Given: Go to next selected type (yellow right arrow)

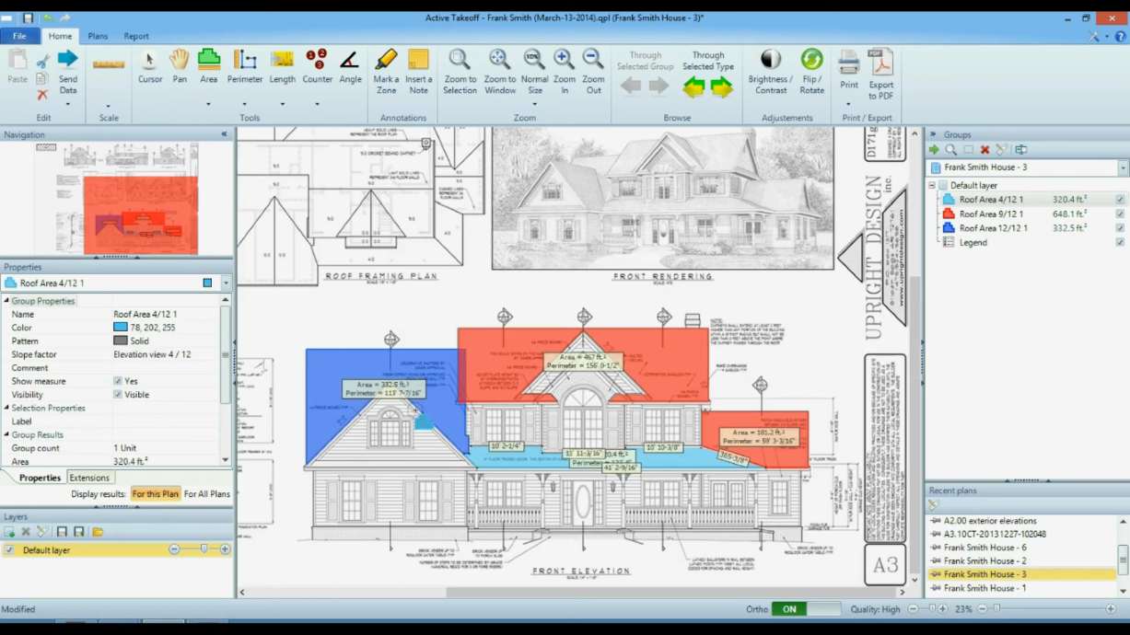Looking at the screenshot, I should pyautogui.click(x=722, y=87).
